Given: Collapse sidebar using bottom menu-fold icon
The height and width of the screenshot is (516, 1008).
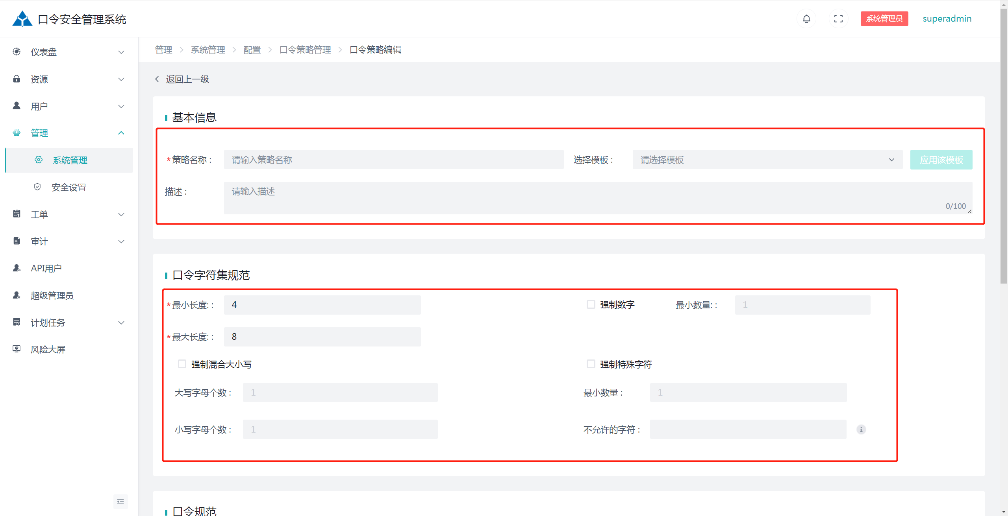Looking at the screenshot, I should coord(120,501).
